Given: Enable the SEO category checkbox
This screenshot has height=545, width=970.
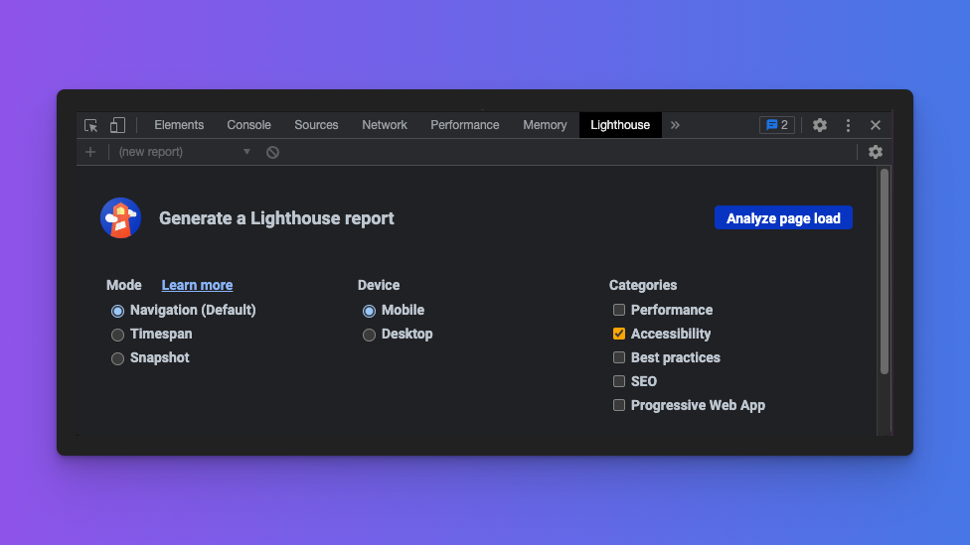Looking at the screenshot, I should tap(619, 381).
